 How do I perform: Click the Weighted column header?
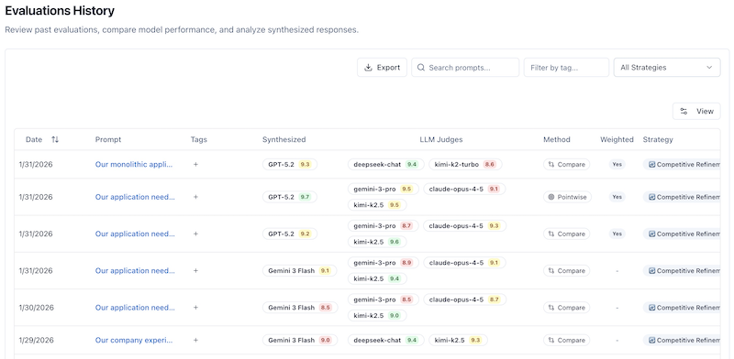617,139
